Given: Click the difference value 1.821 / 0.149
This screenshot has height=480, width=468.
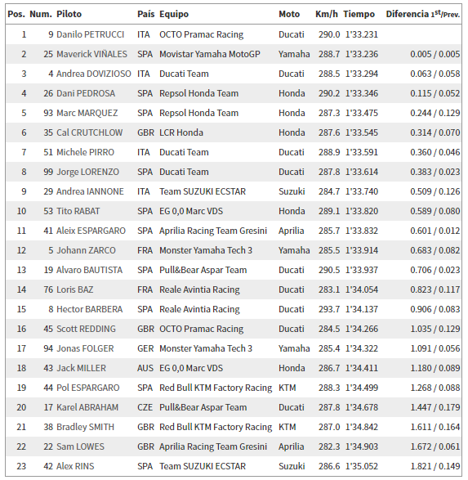Looking at the screenshot, I should [435, 466].
